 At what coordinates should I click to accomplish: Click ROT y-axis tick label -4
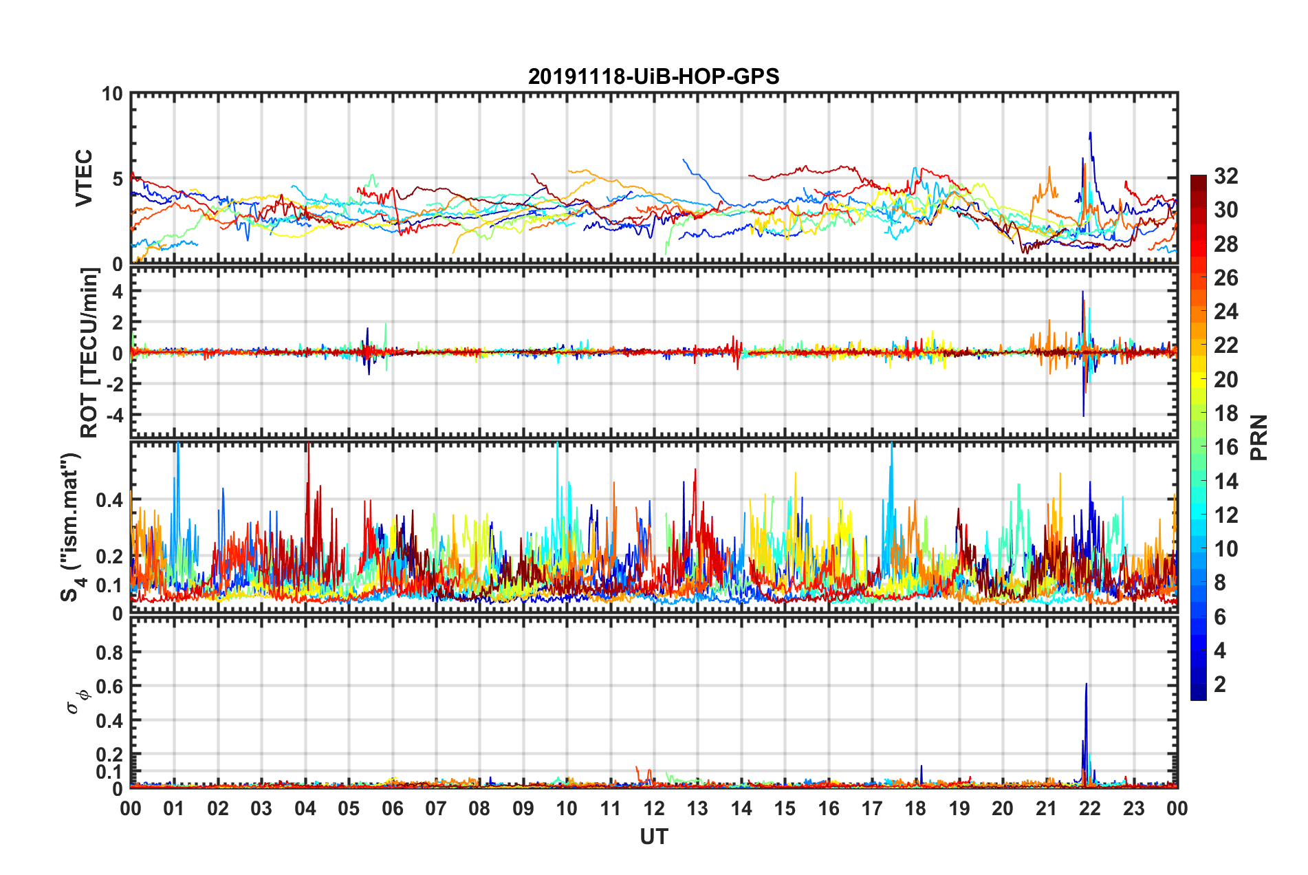coord(114,415)
